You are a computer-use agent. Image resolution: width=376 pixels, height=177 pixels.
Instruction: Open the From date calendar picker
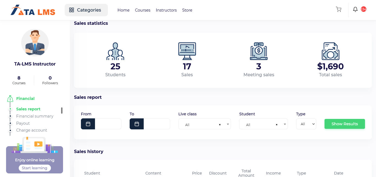coord(88,124)
